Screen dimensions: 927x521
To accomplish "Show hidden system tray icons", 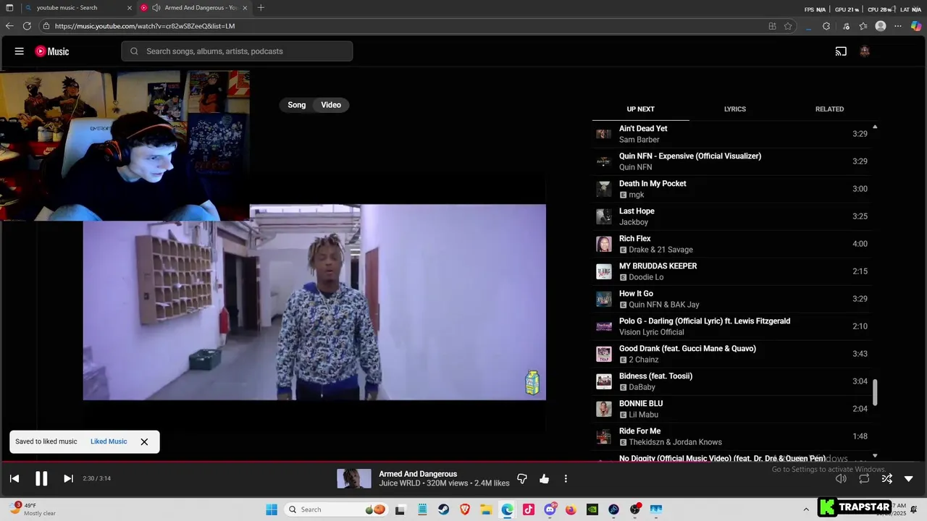I will (806, 509).
